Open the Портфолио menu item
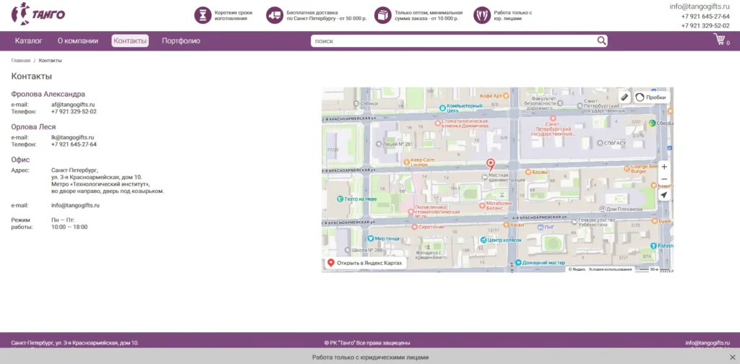The height and width of the screenshot is (364, 740). 181,41
